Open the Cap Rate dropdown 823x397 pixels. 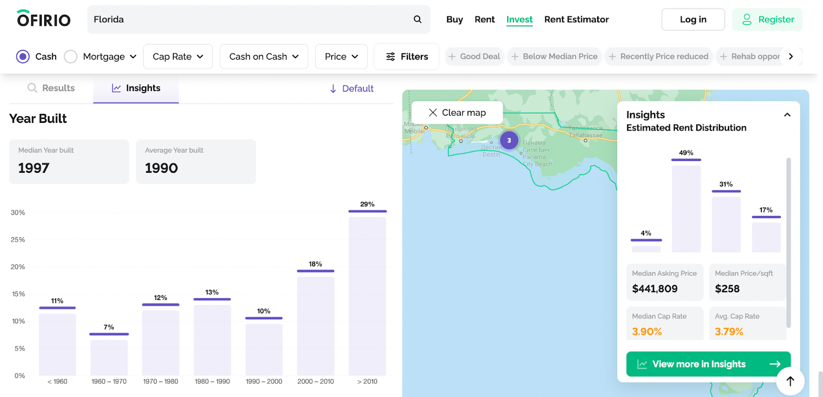tap(178, 57)
